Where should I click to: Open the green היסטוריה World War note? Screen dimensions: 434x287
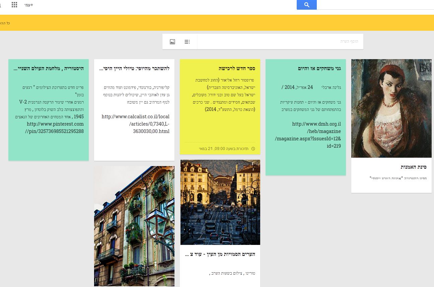click(49, 110)
